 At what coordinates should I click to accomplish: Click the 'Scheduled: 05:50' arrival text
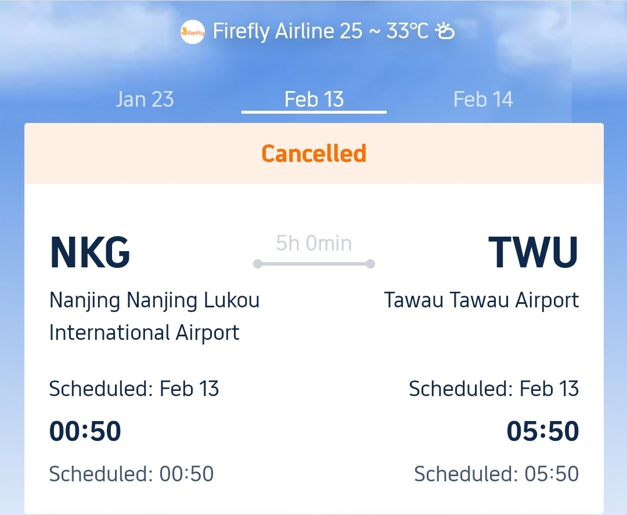[x=496, y=474]
